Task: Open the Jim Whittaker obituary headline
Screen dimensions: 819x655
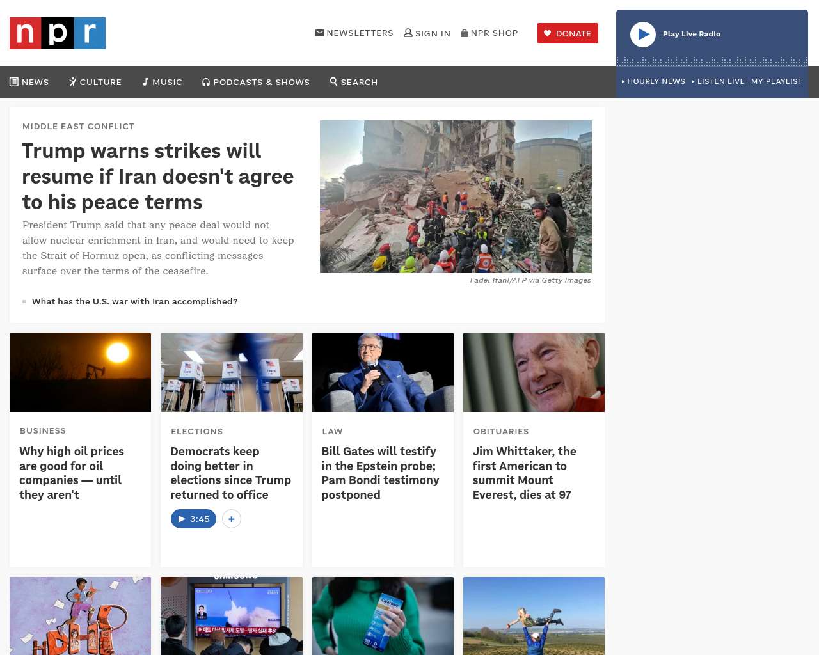Action: [524, 473]
